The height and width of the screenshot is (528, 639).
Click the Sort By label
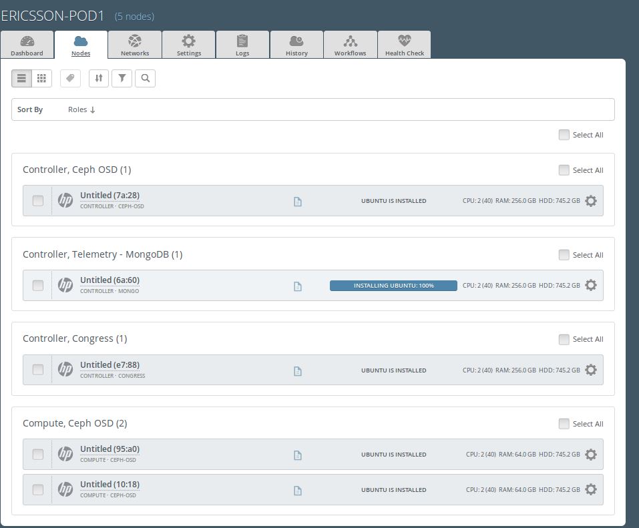(30, 109)
